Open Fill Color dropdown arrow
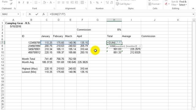Screen dimensions: 196x110 point(47,2)
